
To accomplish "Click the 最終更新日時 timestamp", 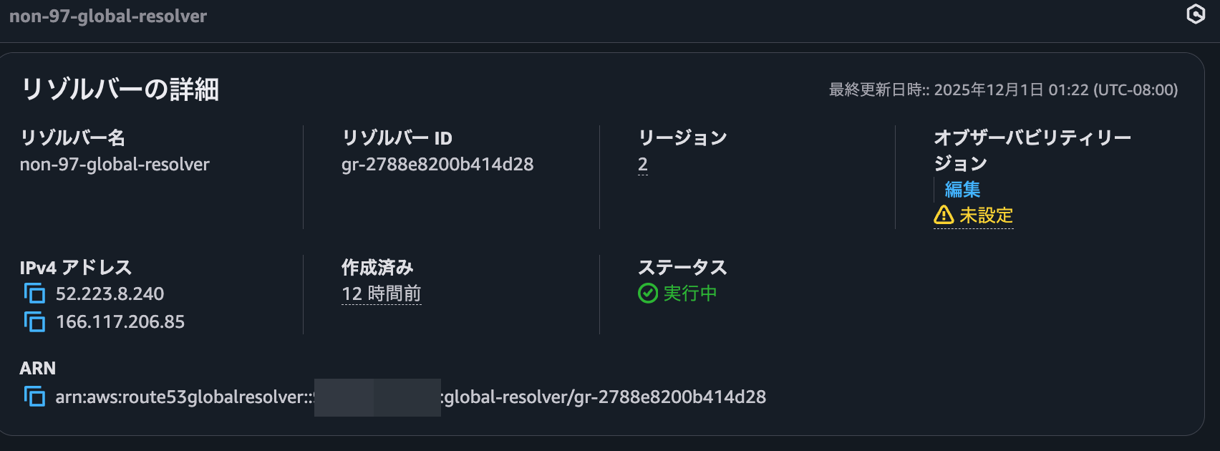I will point(1002,89).
